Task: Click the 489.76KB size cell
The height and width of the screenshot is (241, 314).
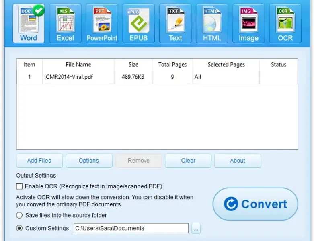Action: click(133, 77)
